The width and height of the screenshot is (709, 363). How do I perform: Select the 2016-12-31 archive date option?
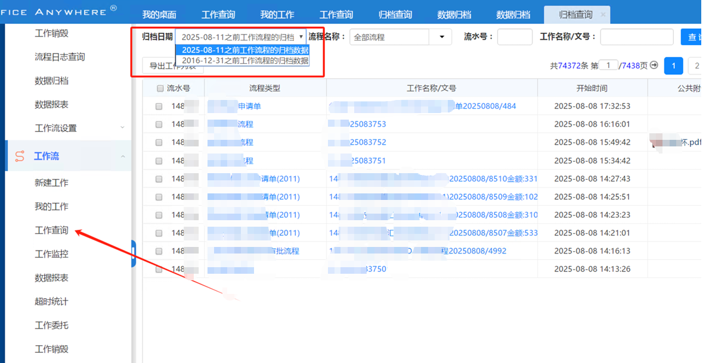(245, 60)
